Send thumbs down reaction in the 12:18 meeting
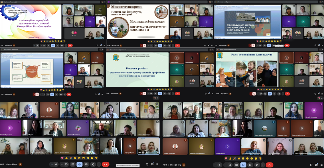This screenshot has height=168, width=324. (260, 158)
